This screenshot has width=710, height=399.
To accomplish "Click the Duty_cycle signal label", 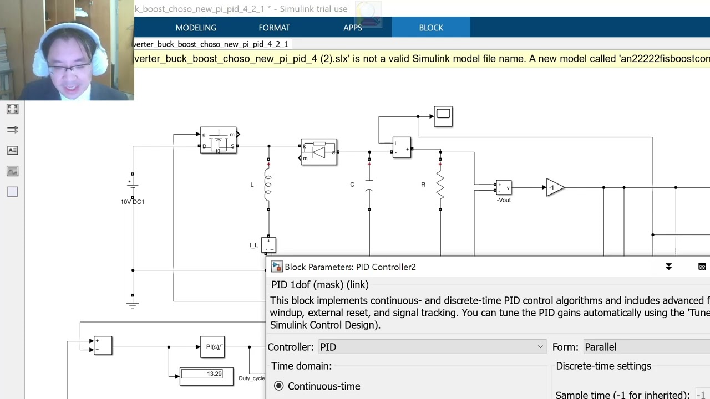I will pyautogui.click(x=252, y=378).
